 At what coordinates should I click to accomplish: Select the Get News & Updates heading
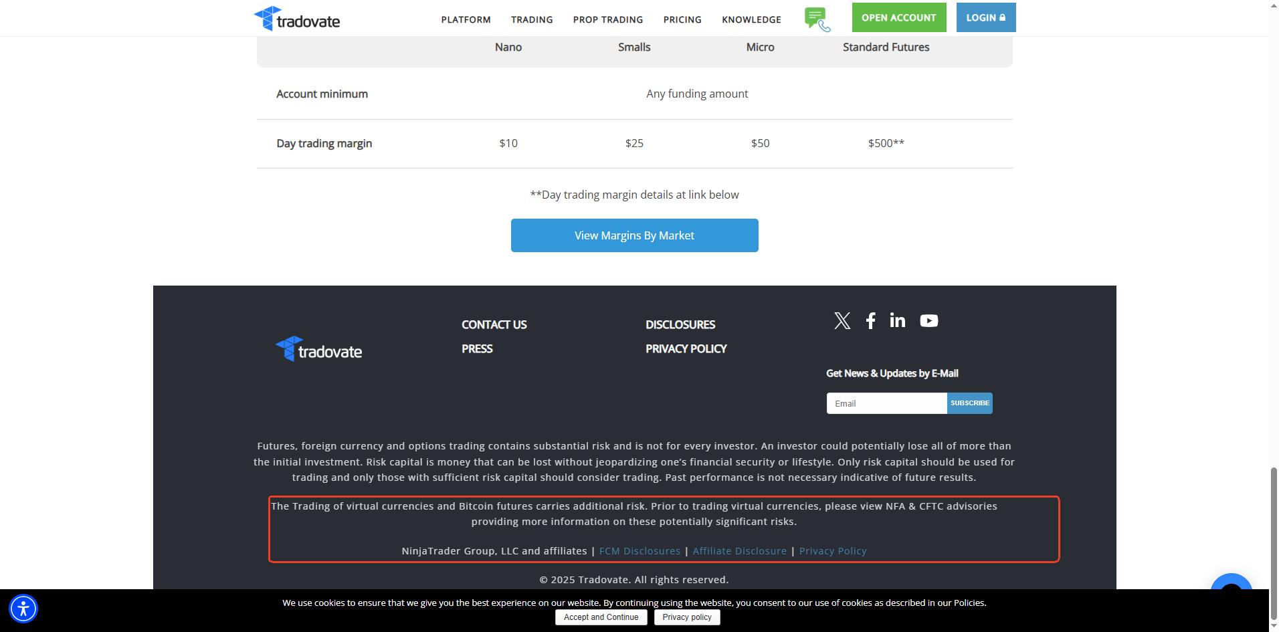pos(892,373)
